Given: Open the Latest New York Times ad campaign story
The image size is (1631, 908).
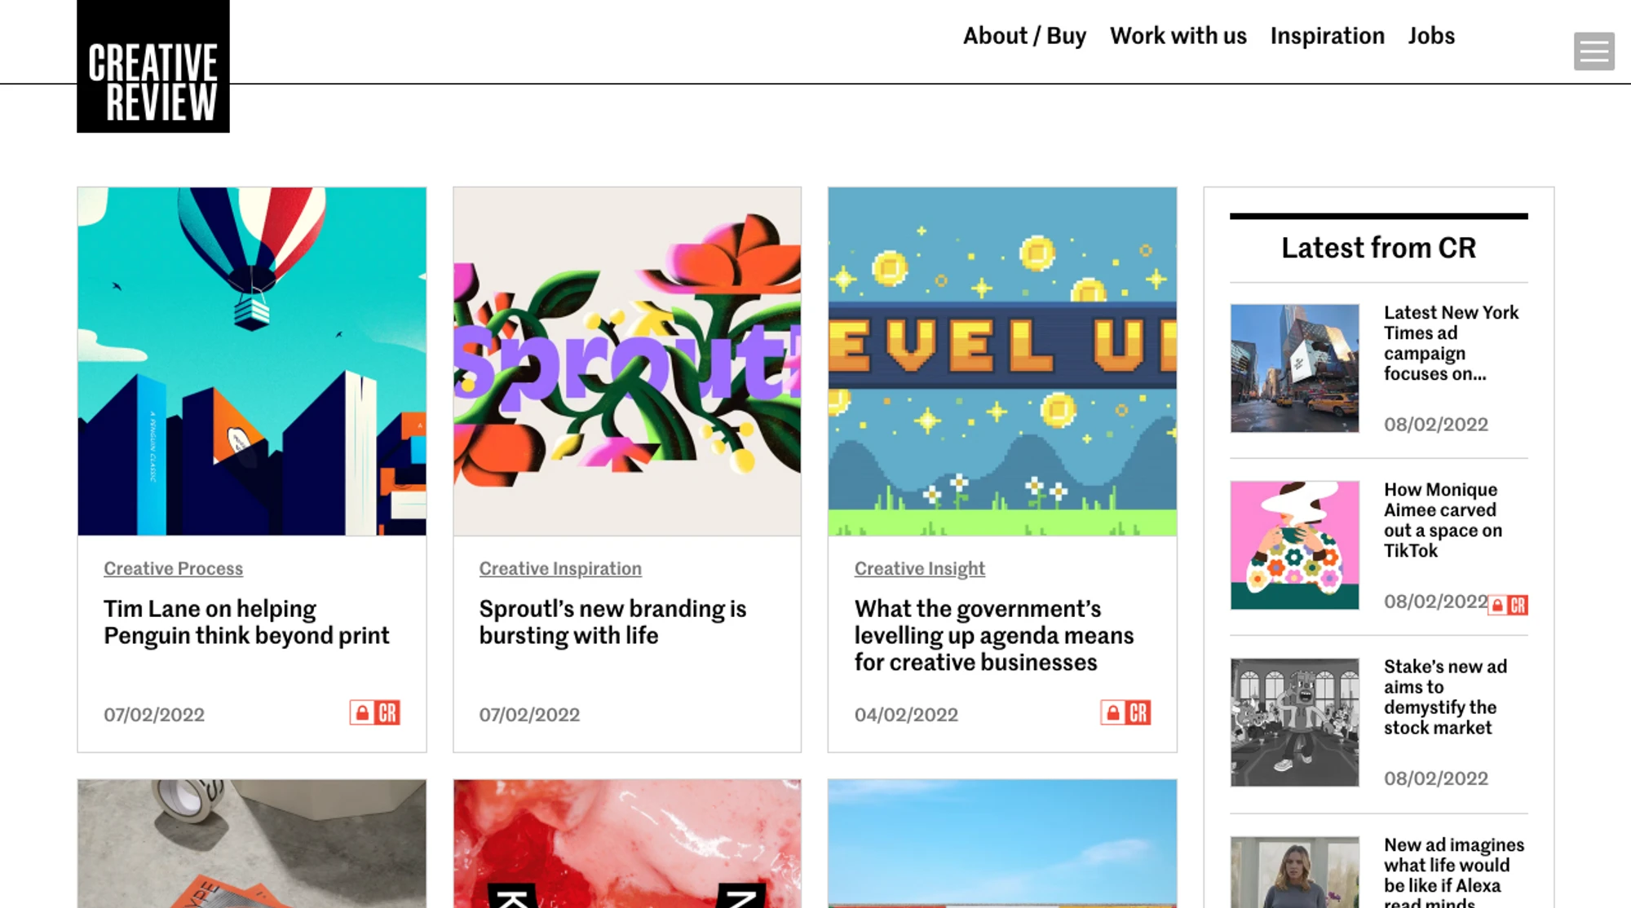Looking at the screenshot, I should tap(1451, 343).
